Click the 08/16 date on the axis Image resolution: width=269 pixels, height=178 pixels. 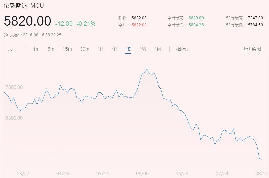[x=262, y=174]
